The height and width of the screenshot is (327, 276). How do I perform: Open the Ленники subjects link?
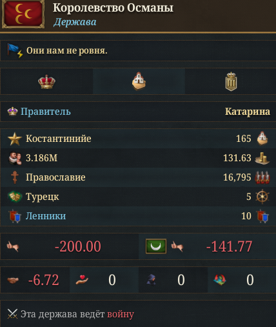tap(46, 216)
